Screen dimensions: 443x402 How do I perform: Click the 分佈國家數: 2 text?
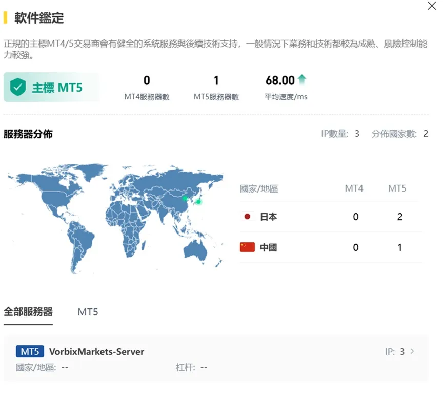[400, 134]
